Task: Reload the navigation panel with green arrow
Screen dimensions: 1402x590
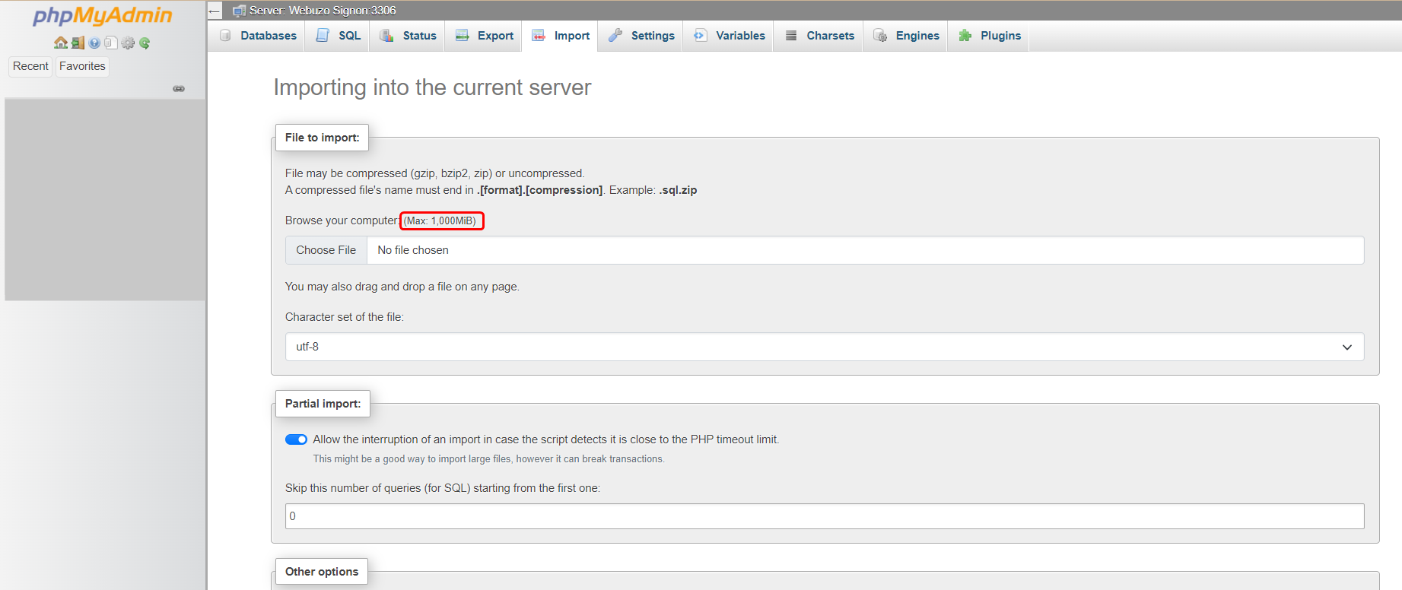Action: click(145, 43)
